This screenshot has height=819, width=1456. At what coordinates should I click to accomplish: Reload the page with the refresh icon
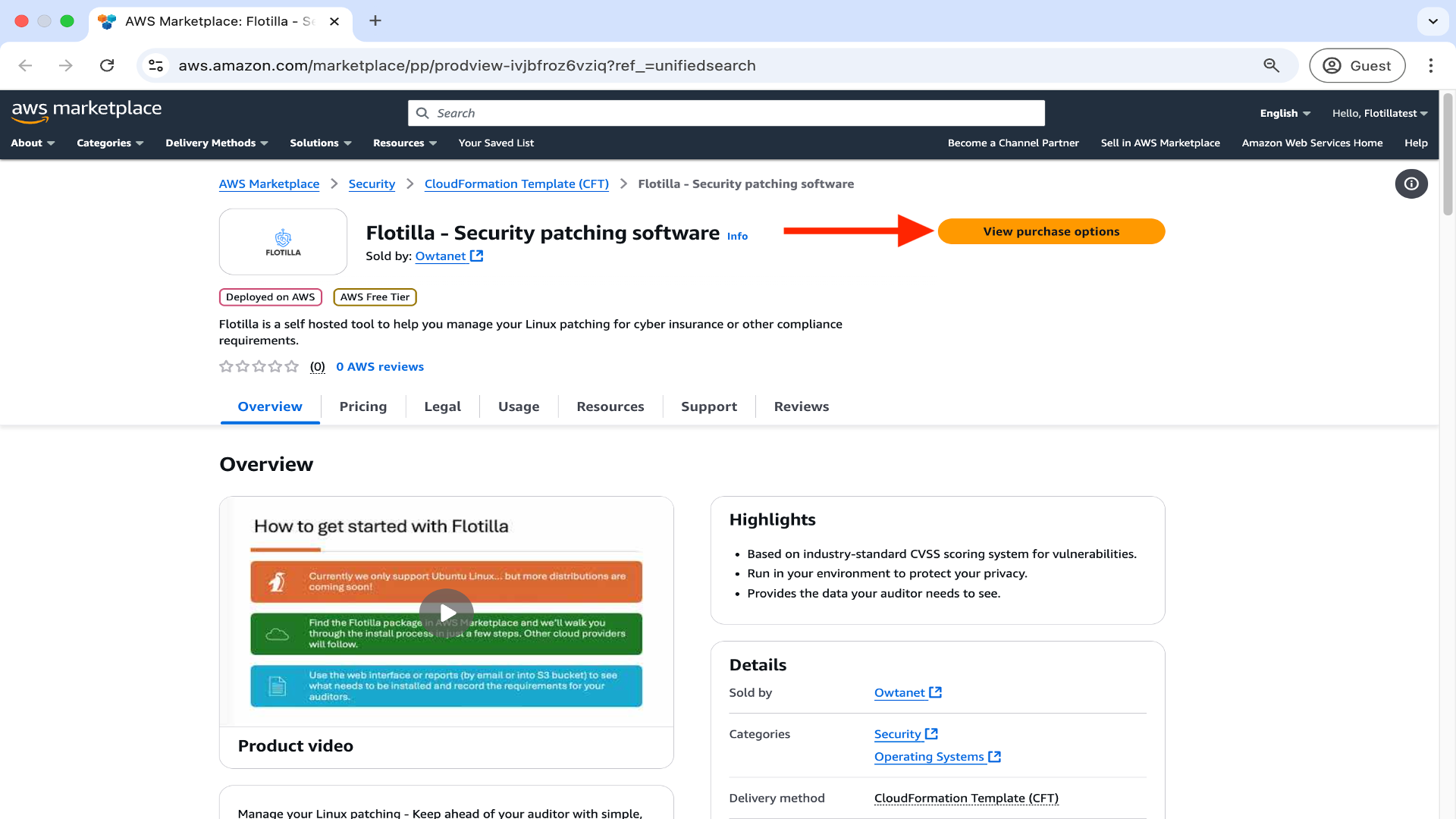coord(107,65)
